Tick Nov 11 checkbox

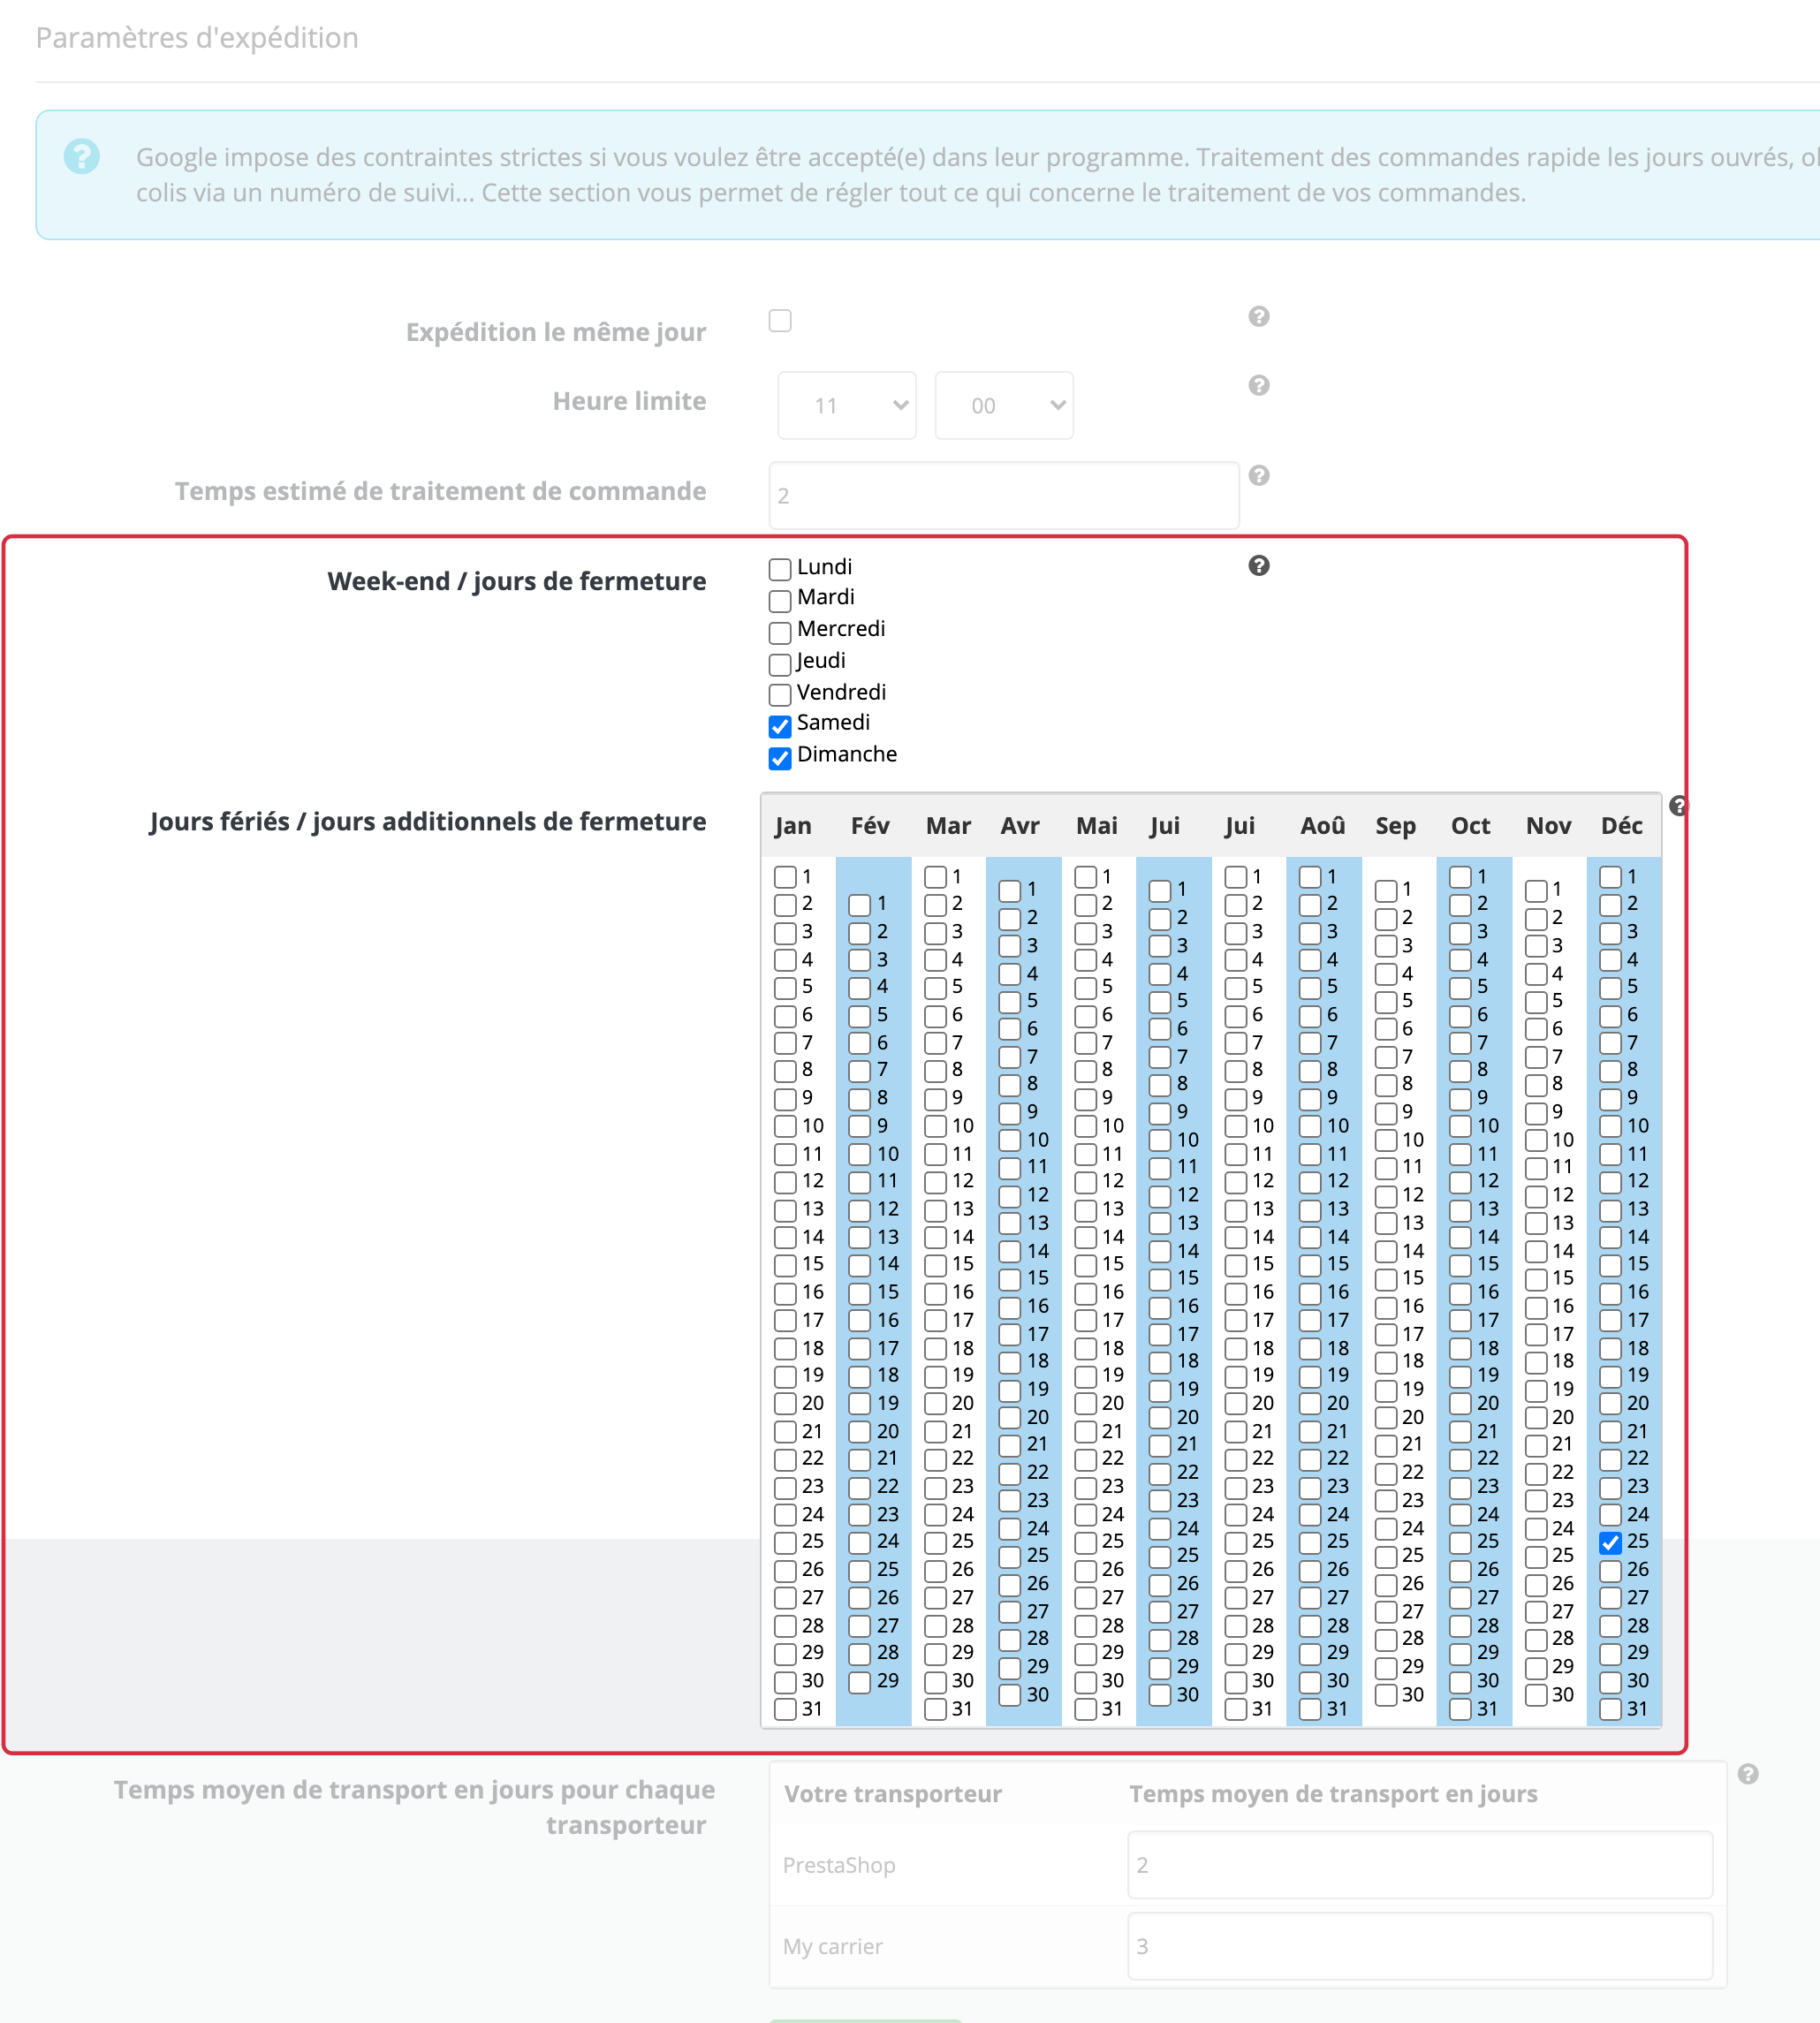click(1535, 1168)
